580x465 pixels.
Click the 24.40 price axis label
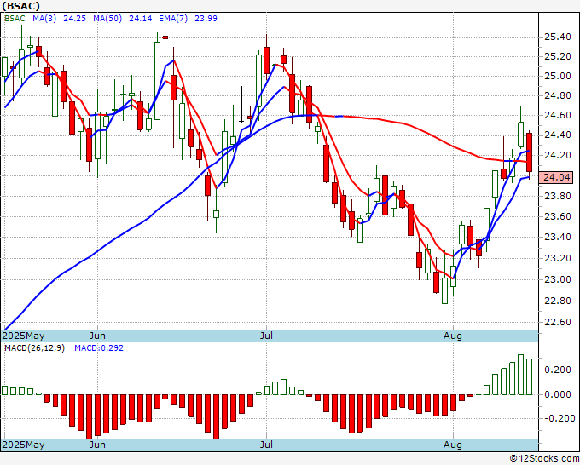coord(558,135)
